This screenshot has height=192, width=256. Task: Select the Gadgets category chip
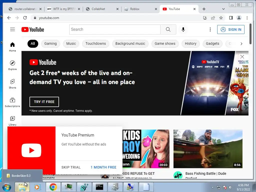coord(212,43)
